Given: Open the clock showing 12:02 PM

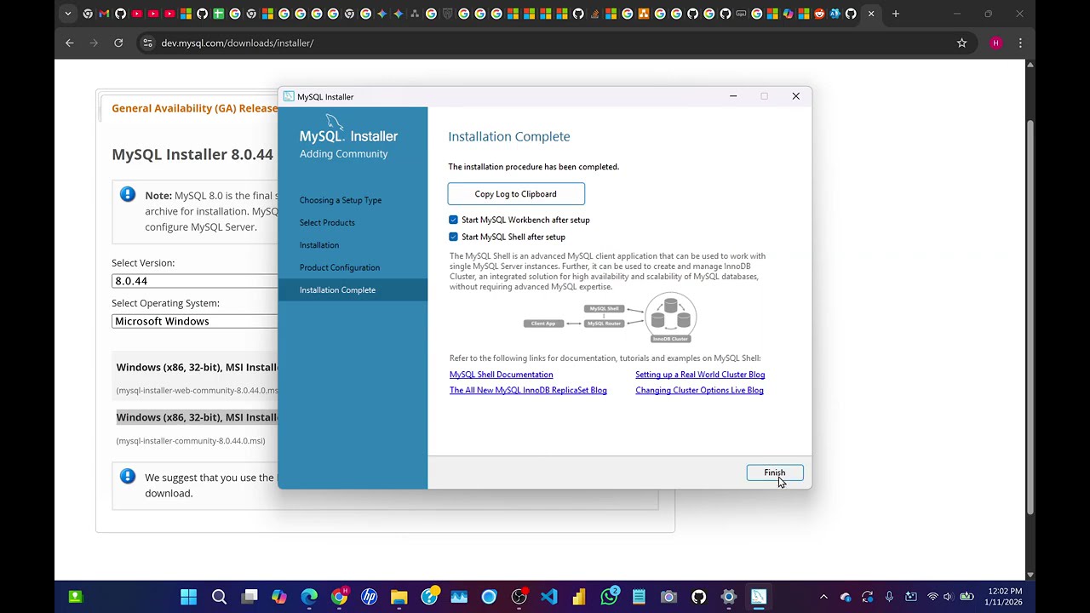Looking at the screenshot, I should [x=1006, y=597].
